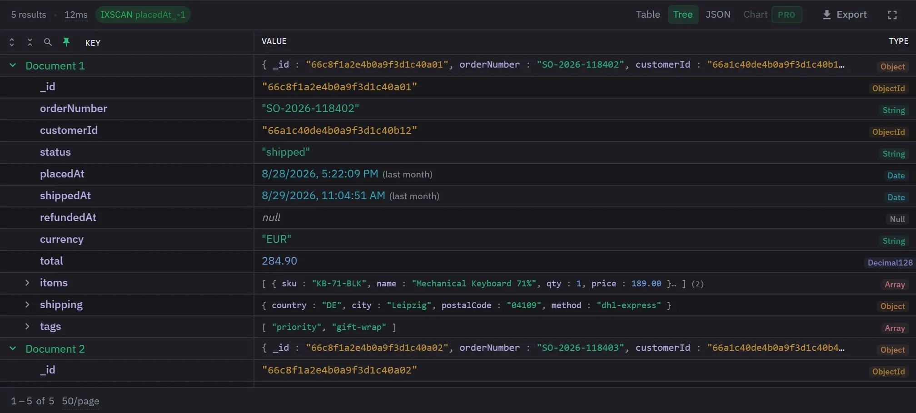Open the Chart view tab

(x=755, y=15)
